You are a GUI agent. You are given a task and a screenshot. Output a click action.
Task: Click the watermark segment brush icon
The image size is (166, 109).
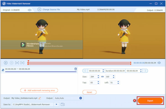(3, 70)
